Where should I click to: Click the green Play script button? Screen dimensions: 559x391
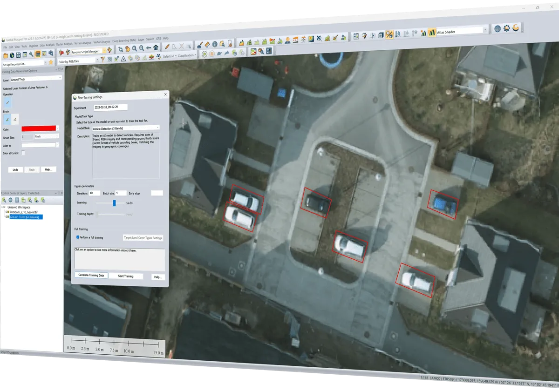click(204, 54)
